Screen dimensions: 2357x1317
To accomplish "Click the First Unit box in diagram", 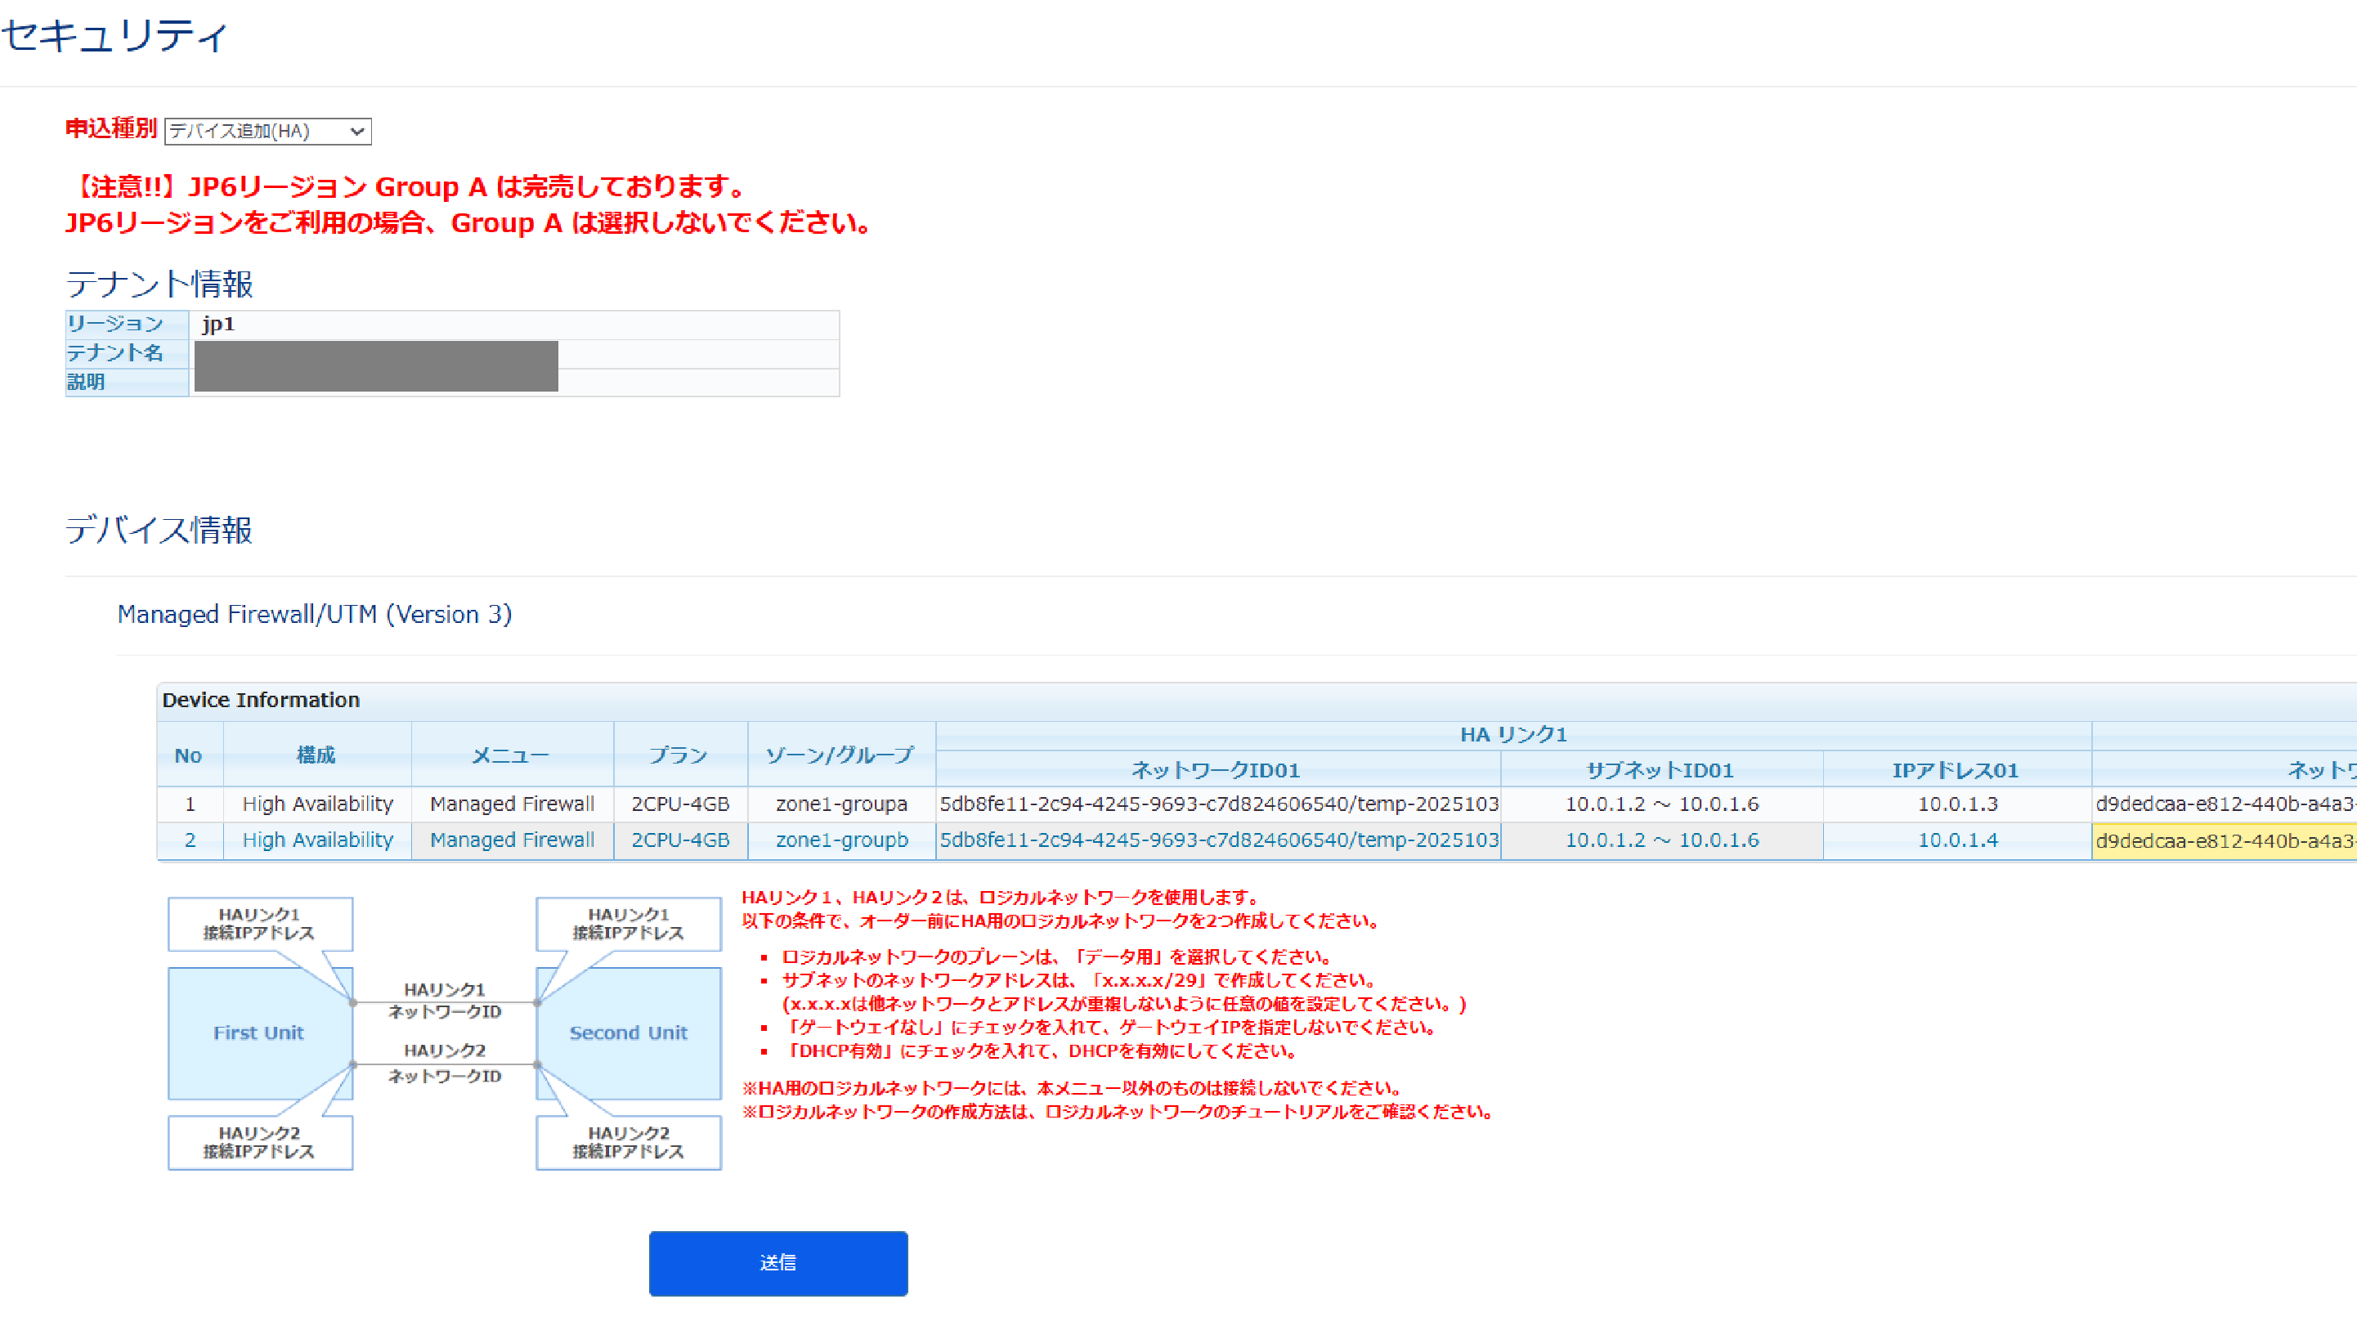I will (x=259, y=1033).
